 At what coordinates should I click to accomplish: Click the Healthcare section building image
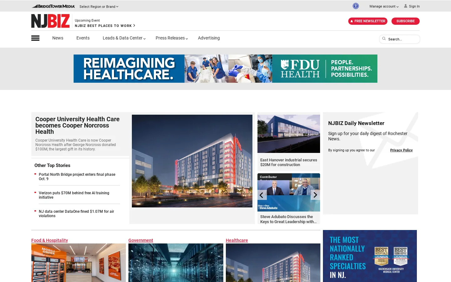point(273,263)
